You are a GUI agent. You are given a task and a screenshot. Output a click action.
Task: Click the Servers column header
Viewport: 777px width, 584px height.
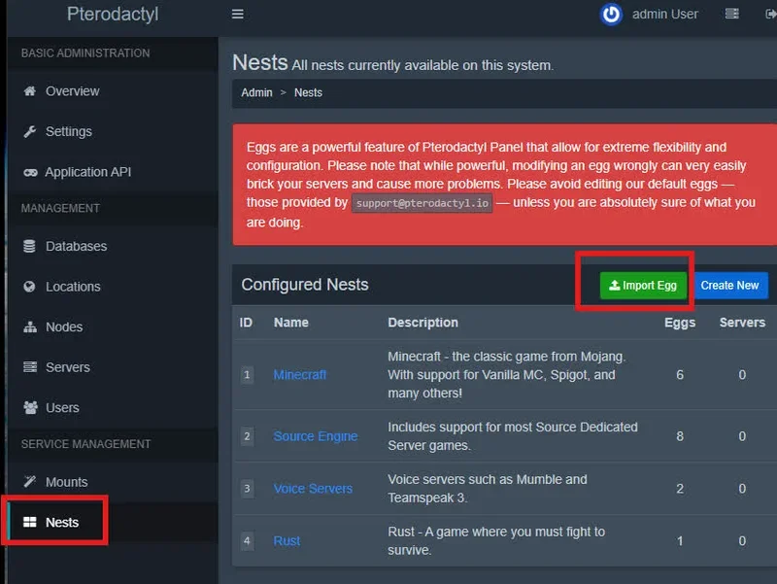(x=742, y=323)
